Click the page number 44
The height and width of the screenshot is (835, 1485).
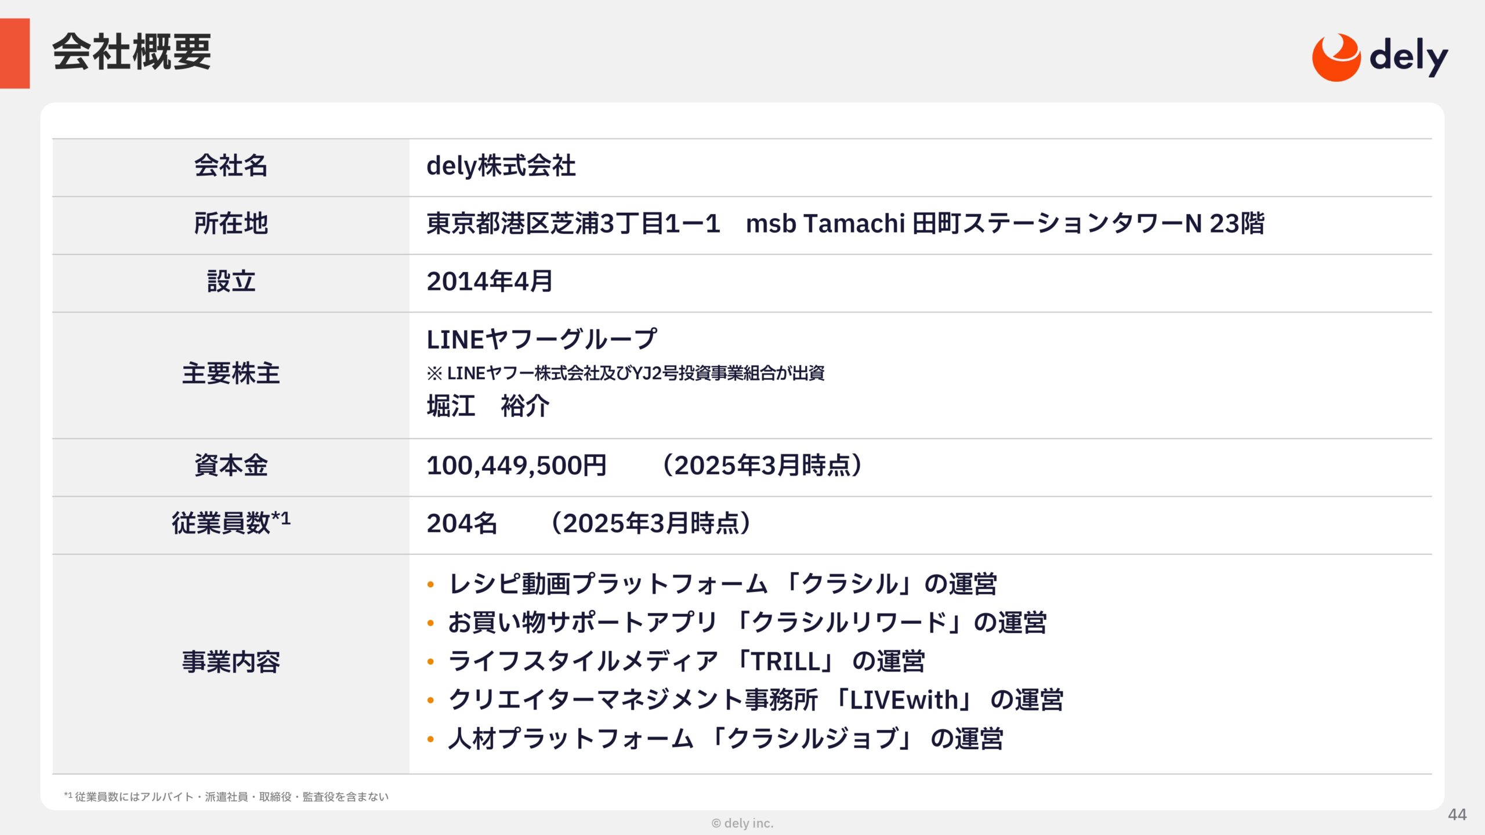click(1457, 815)
